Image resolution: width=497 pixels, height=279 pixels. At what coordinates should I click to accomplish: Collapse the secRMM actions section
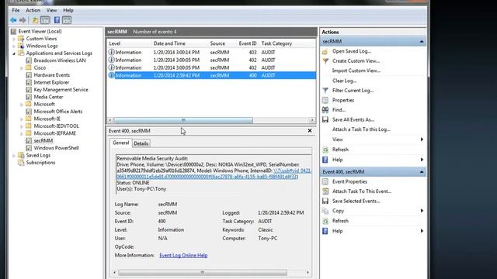point(422,41)
